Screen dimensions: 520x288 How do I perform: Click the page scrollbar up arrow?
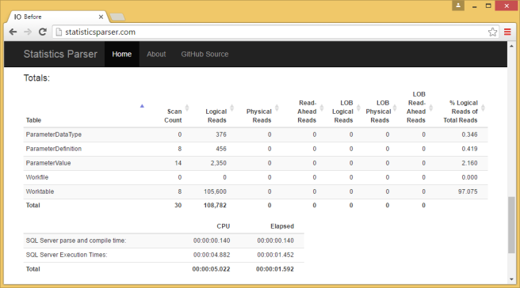pyautogui.click(x=511, y=46)
